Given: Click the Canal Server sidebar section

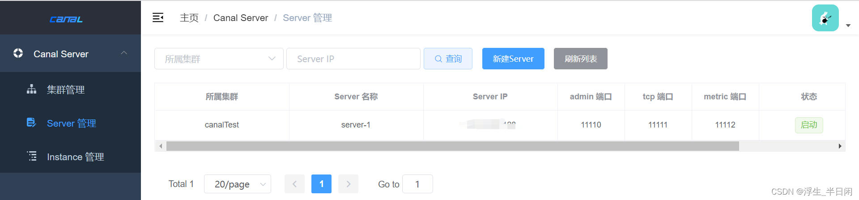Looking at the screenshot, I should (x=70, y=53).
